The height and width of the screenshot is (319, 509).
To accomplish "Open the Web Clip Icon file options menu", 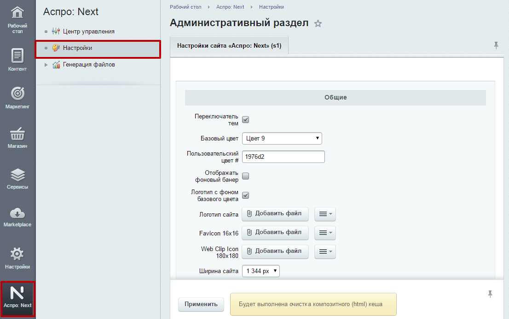I will point(325,252).
